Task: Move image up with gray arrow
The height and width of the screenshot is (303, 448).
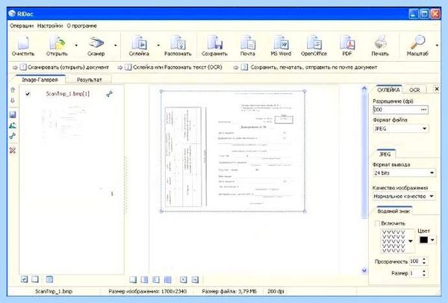Action: (x=13, y=90)
